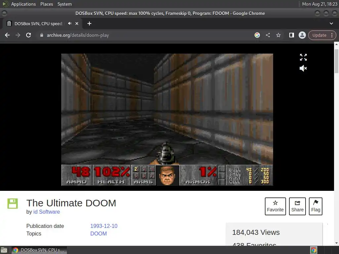This screenshot has height=254, width=339.
Task: Click the window menu button in title bar
Action: (x=4, y=13)
